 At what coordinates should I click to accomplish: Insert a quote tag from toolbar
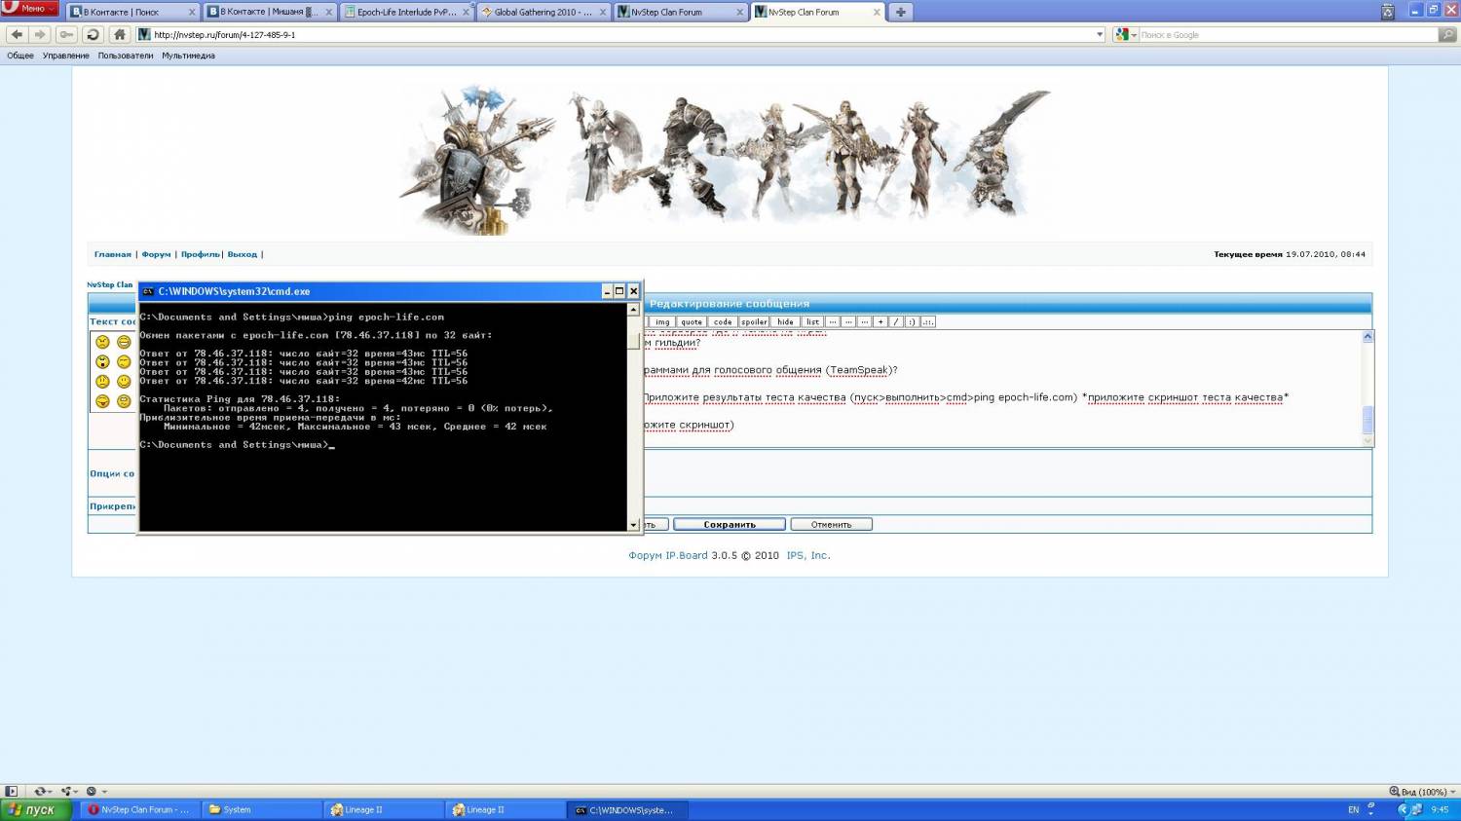point(692,321)
